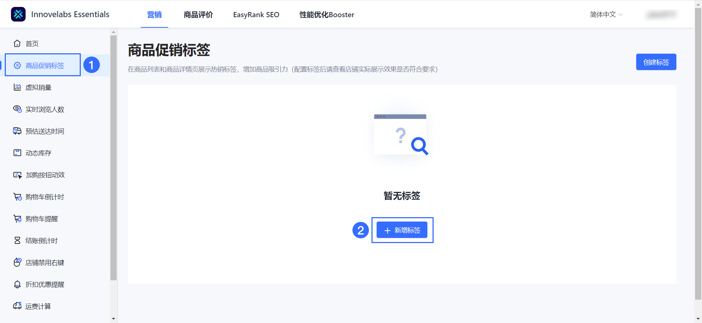Viewport: 702px width, 323px height.
Task: Click the cart countdown icon
Action: [x=17, y=197]
